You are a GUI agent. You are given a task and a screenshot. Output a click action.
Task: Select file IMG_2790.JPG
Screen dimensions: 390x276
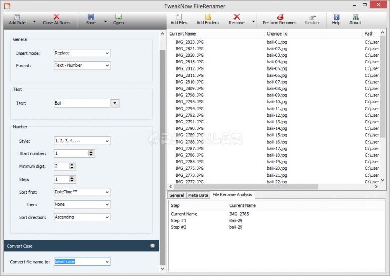tap(189, 128)
